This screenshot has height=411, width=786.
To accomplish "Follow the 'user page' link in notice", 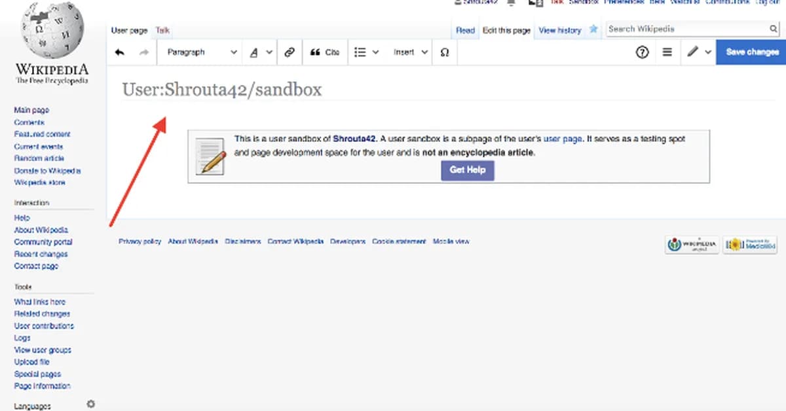I will click(563, 139).
